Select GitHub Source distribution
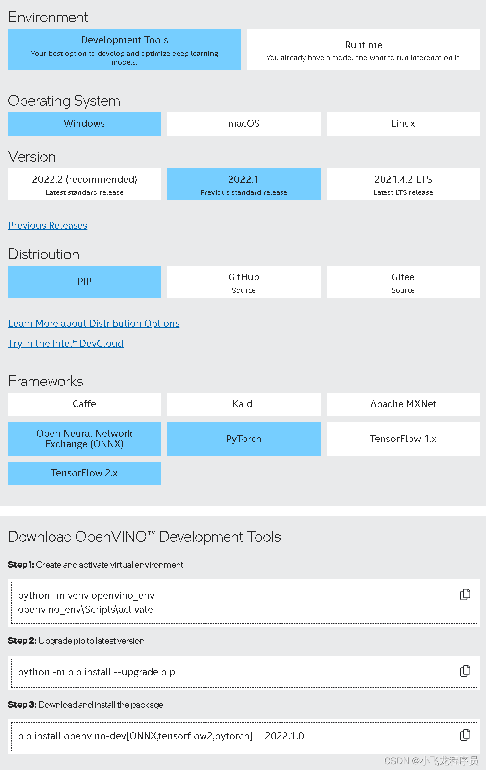Screen dimensions: 486x770 pos(244,282)
